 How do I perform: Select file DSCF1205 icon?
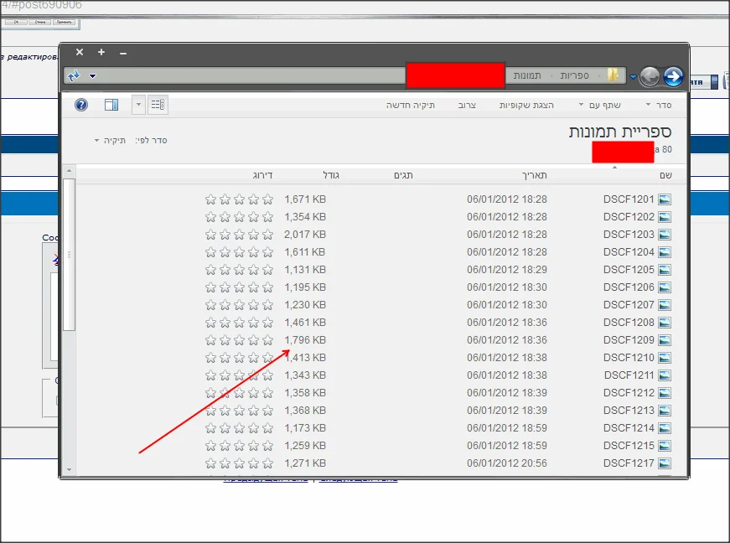(x=665, y=270)
